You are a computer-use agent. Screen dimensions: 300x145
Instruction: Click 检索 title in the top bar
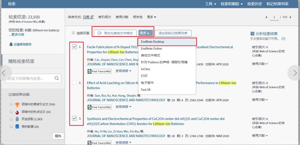coord(12,4)
